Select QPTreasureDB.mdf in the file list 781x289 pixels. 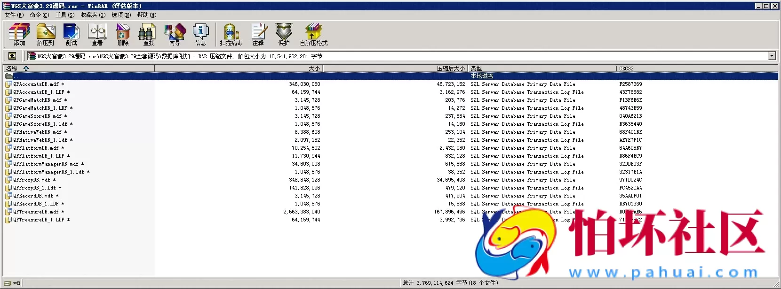[36, 212]
